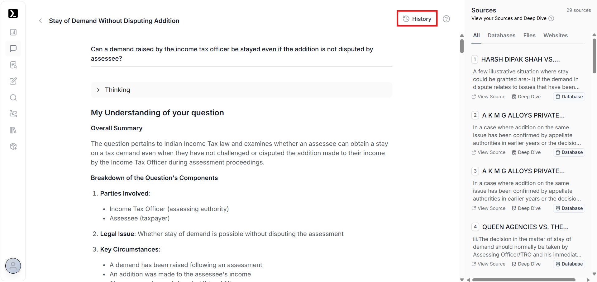Switch to the Databases tab
The height and width of the screenshot is (282, 597).
point(501,35)
